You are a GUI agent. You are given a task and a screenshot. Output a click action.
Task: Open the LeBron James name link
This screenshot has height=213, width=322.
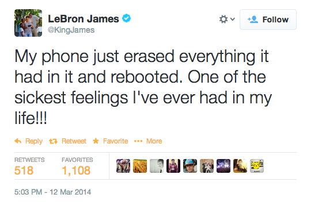[84, 19]
